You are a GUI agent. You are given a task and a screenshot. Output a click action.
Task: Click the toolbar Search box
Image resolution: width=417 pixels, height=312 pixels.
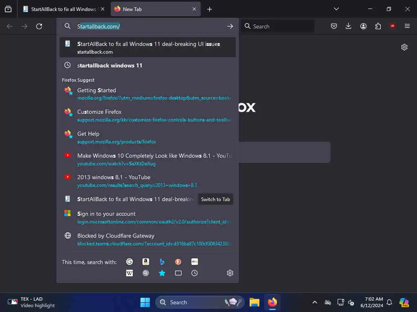tap(277, 26)
